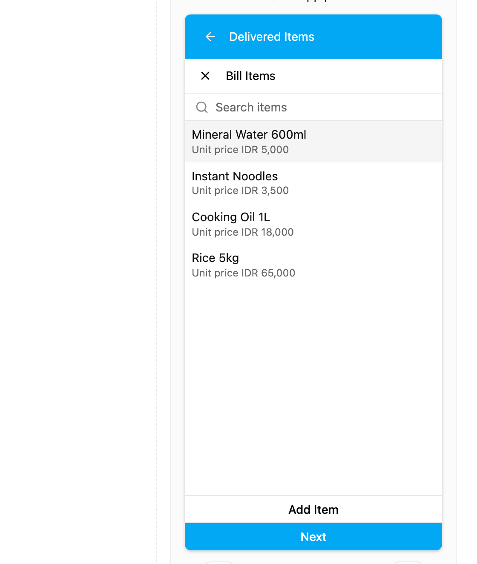The width and height of the screenshot is (477, 564).
Task: Select Mineral Water 600ml from the list
Action: coord(313,142)
